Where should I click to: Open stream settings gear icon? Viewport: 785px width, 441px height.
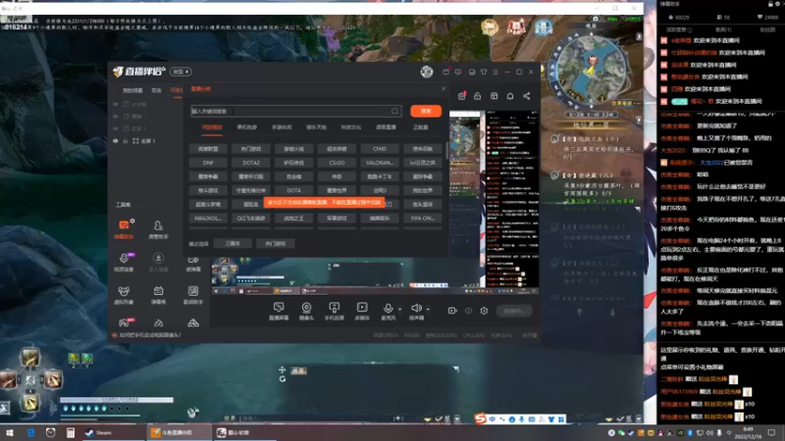(484, 311)
